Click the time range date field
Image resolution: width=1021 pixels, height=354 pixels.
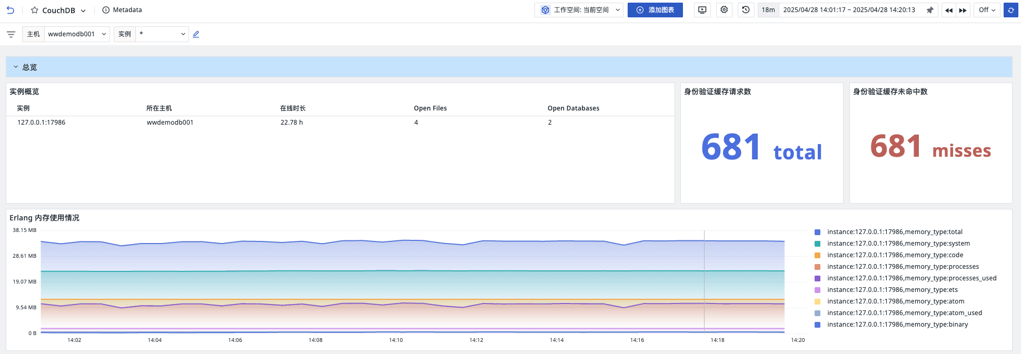tap(849, 10)
